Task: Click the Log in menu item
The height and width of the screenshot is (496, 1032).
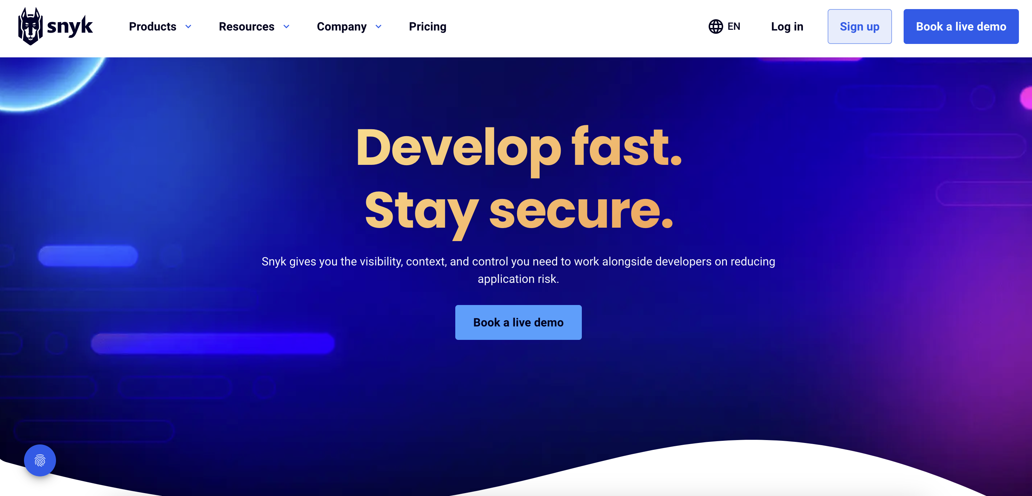Action: pos(787,26)
